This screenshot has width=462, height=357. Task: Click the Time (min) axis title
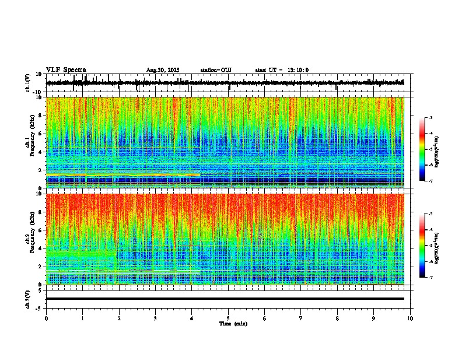pyautogui.click(x=233, y=324)
